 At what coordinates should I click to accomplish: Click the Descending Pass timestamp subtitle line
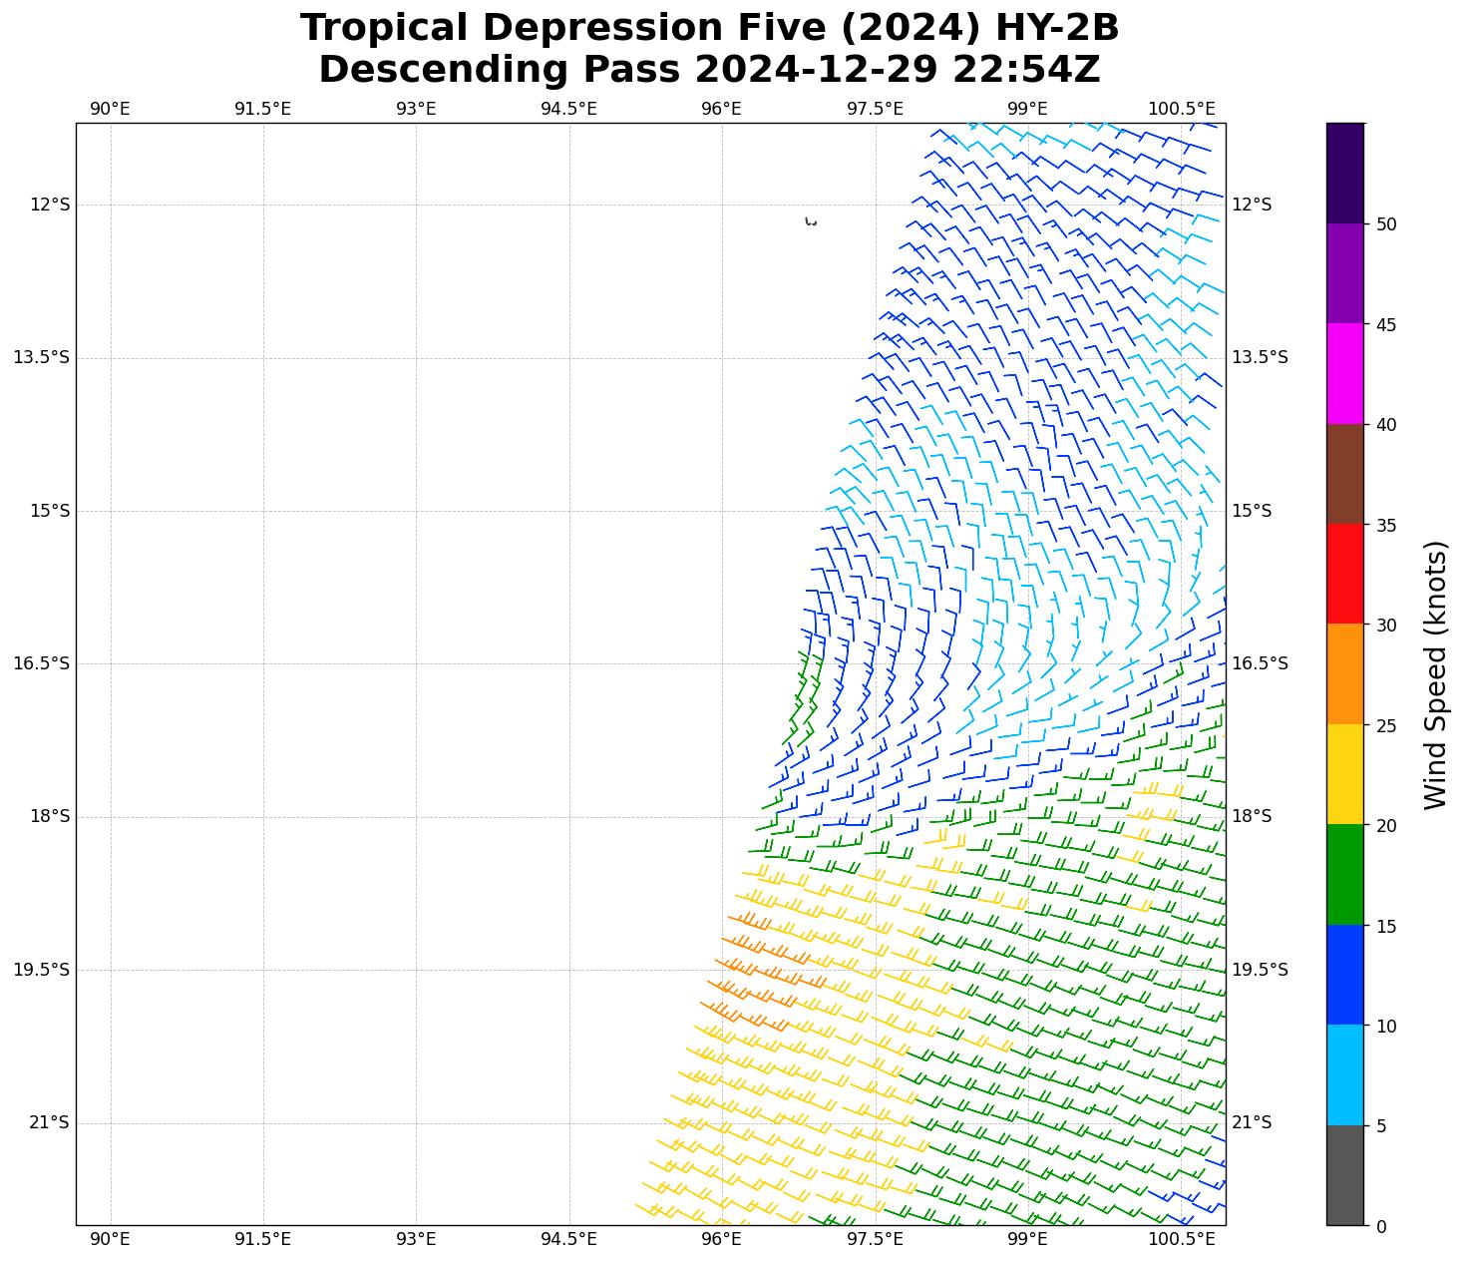coord(709,70)
